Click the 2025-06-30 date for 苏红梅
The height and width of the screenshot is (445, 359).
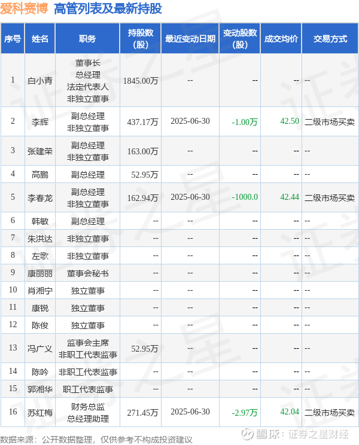(x=190, y=412)
